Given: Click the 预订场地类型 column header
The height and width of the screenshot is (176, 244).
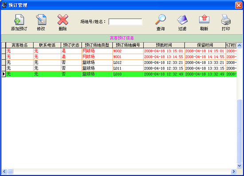Looking at the screenshot, I should point(97,45).
